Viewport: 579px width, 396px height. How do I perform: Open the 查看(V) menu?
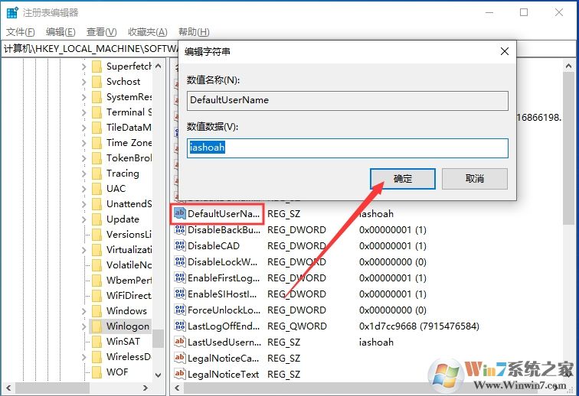[102, 32]
